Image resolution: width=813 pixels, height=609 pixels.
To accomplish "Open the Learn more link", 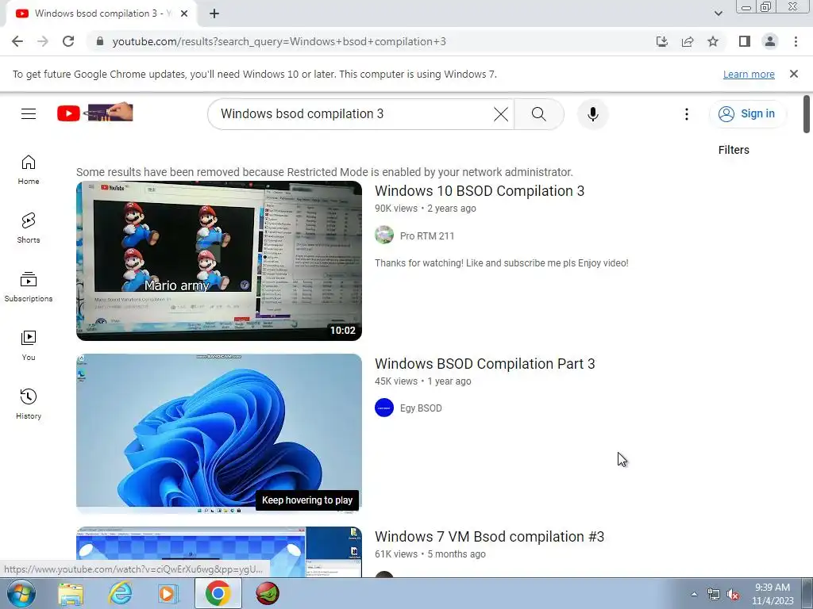I will [x=749, y=74].
